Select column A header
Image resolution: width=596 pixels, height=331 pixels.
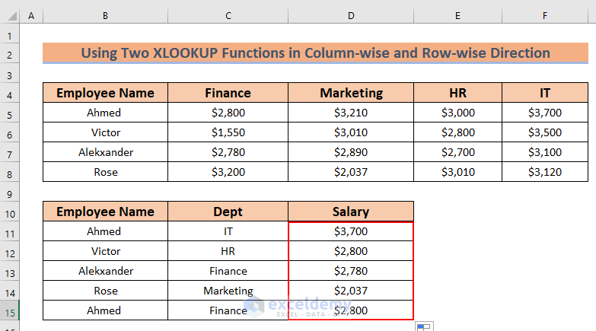(31, 16)
